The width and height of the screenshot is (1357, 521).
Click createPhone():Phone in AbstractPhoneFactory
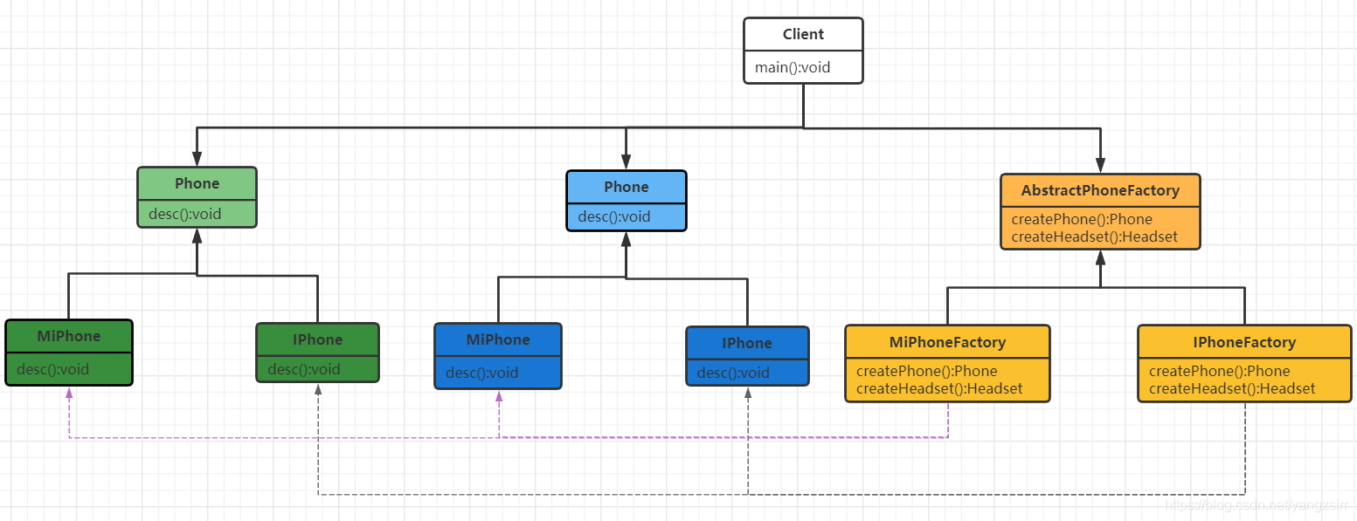[x=1082, y=219]
